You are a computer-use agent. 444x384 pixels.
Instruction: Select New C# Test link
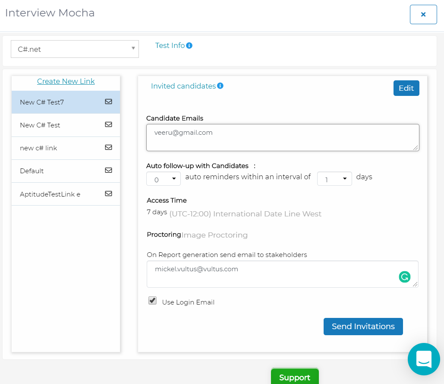click(66, 125)
